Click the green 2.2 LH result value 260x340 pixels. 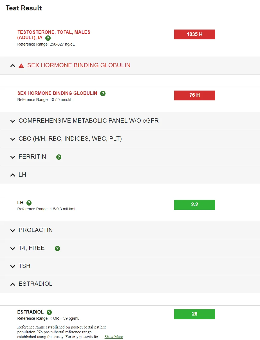pyautogui.click(x=194, y=205)
